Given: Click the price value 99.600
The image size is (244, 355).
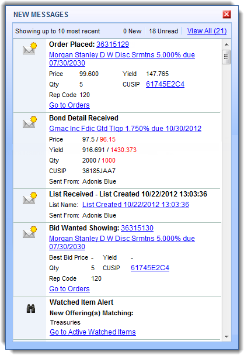Looking at the screenshot, I should coord(89,74).
